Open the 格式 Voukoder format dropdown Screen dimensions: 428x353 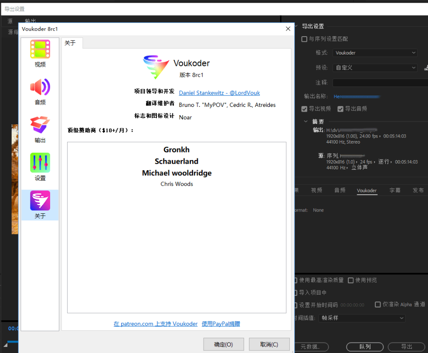coord(375,53)
